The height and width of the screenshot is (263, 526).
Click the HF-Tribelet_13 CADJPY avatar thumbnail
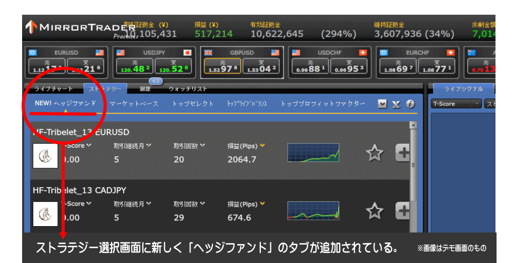pyautogui.click(x=45, y=214)
